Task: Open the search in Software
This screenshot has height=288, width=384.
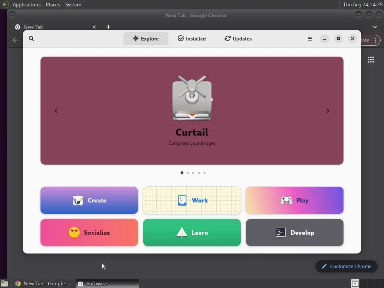Action: (31, 39)
